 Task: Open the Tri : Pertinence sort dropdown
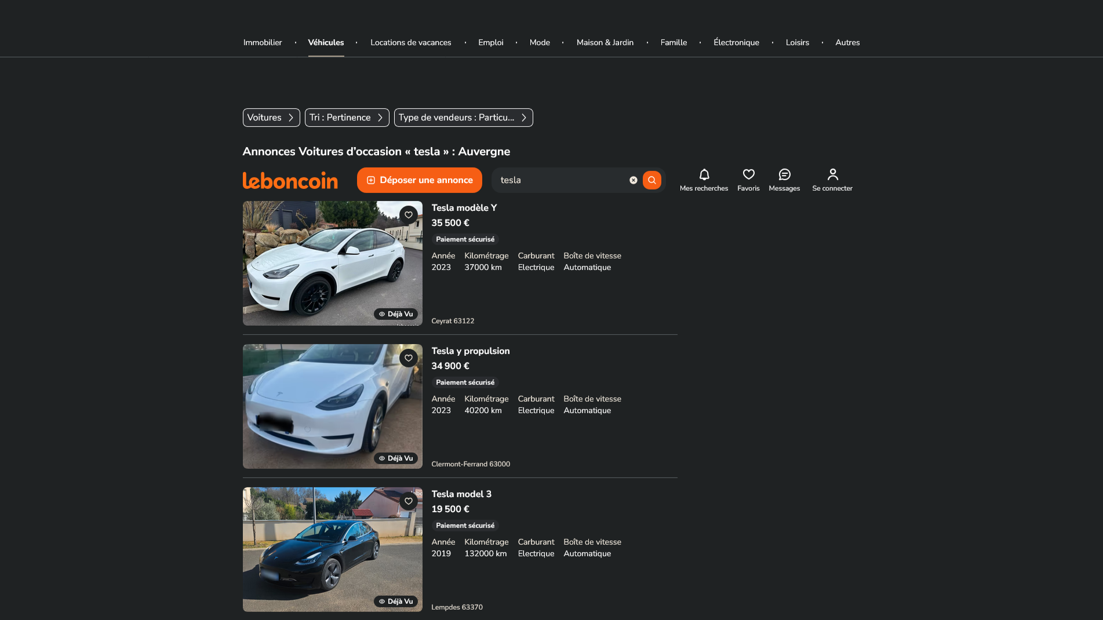[x=347, y=118]
